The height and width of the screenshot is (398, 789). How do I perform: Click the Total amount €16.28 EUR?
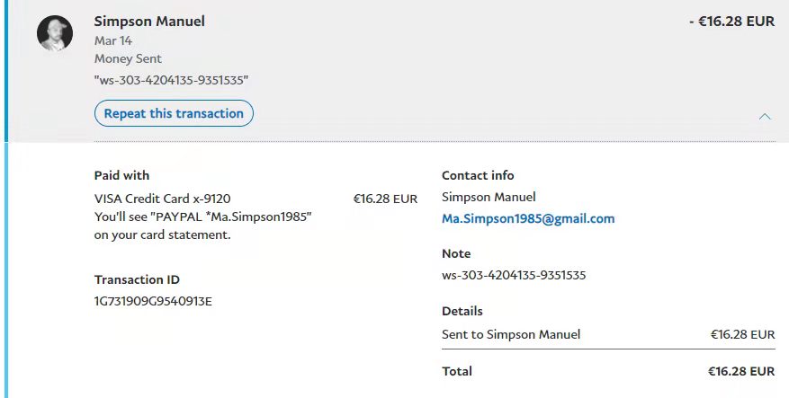pos(741,371)
